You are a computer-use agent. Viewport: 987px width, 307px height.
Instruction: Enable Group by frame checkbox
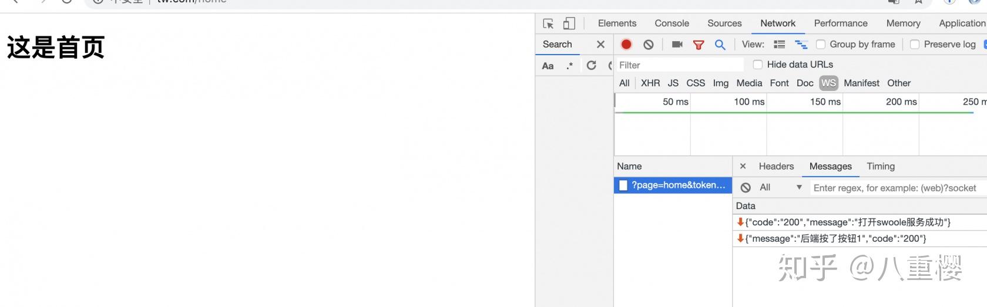pyautogui.click(x=821, y=45)
